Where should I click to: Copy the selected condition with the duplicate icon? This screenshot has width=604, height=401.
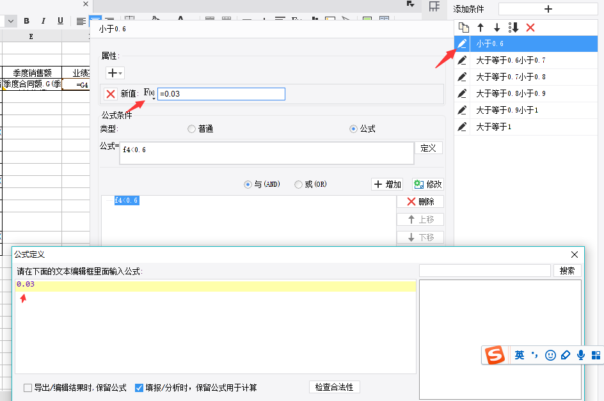pos(463,28)
